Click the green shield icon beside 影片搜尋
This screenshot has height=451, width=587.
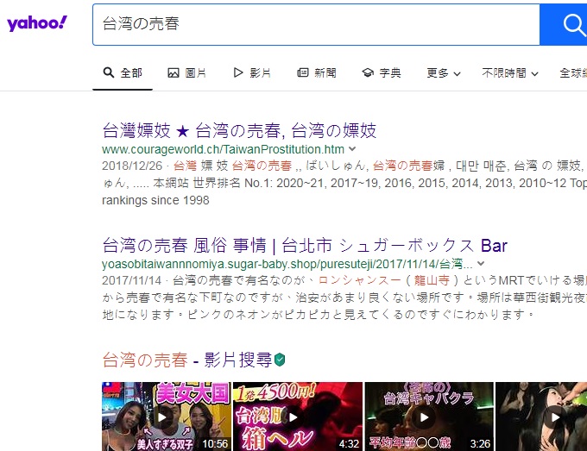[281, 360]
